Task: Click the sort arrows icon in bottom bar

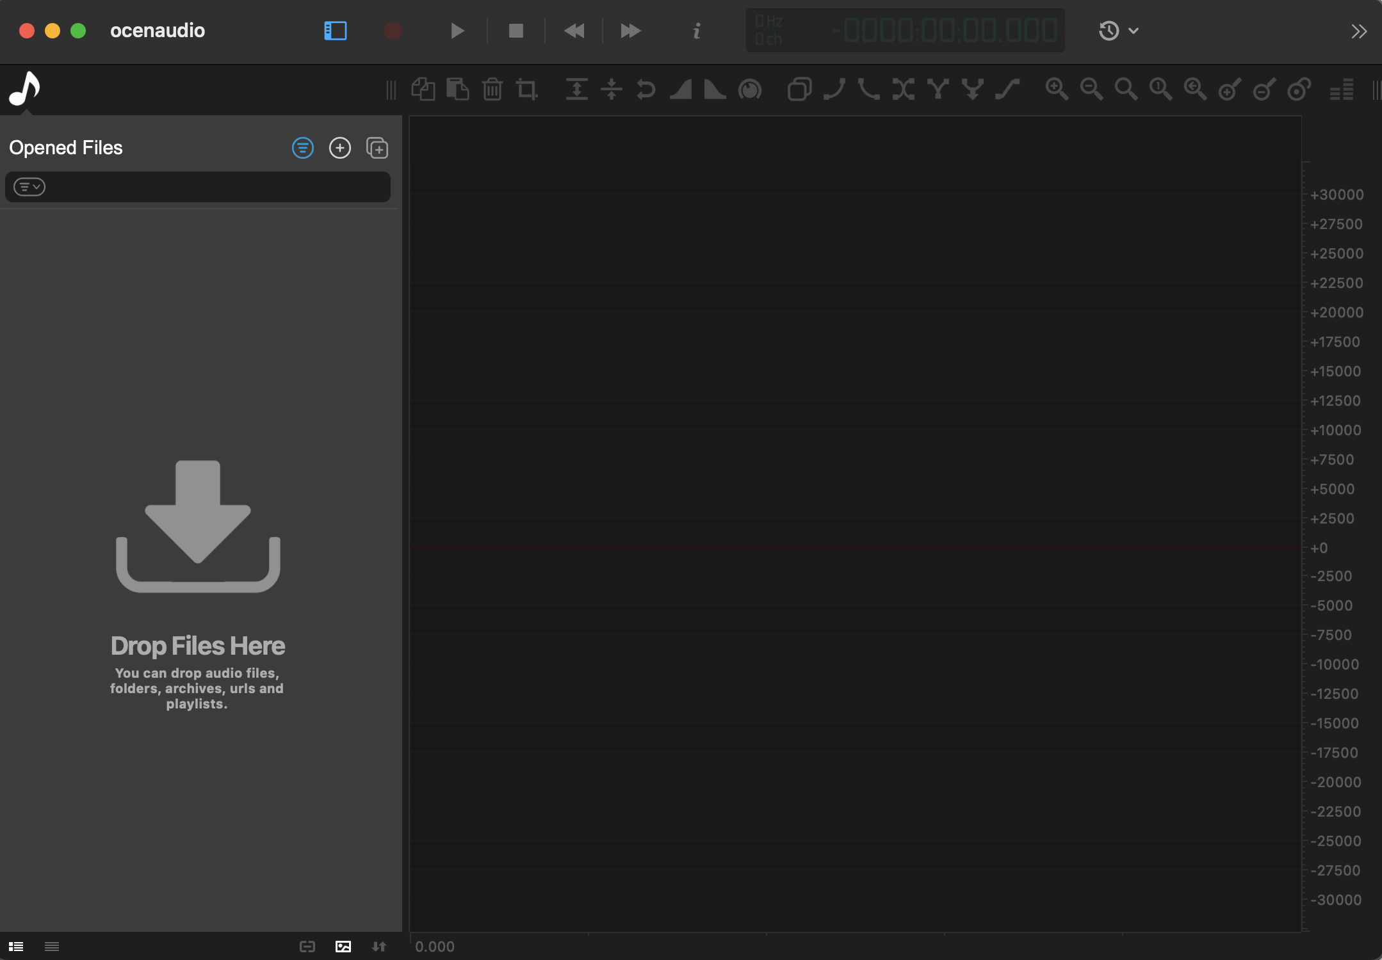Action: click(379, 947)
